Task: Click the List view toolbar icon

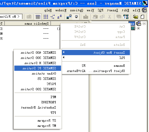Action: point(45,17)
